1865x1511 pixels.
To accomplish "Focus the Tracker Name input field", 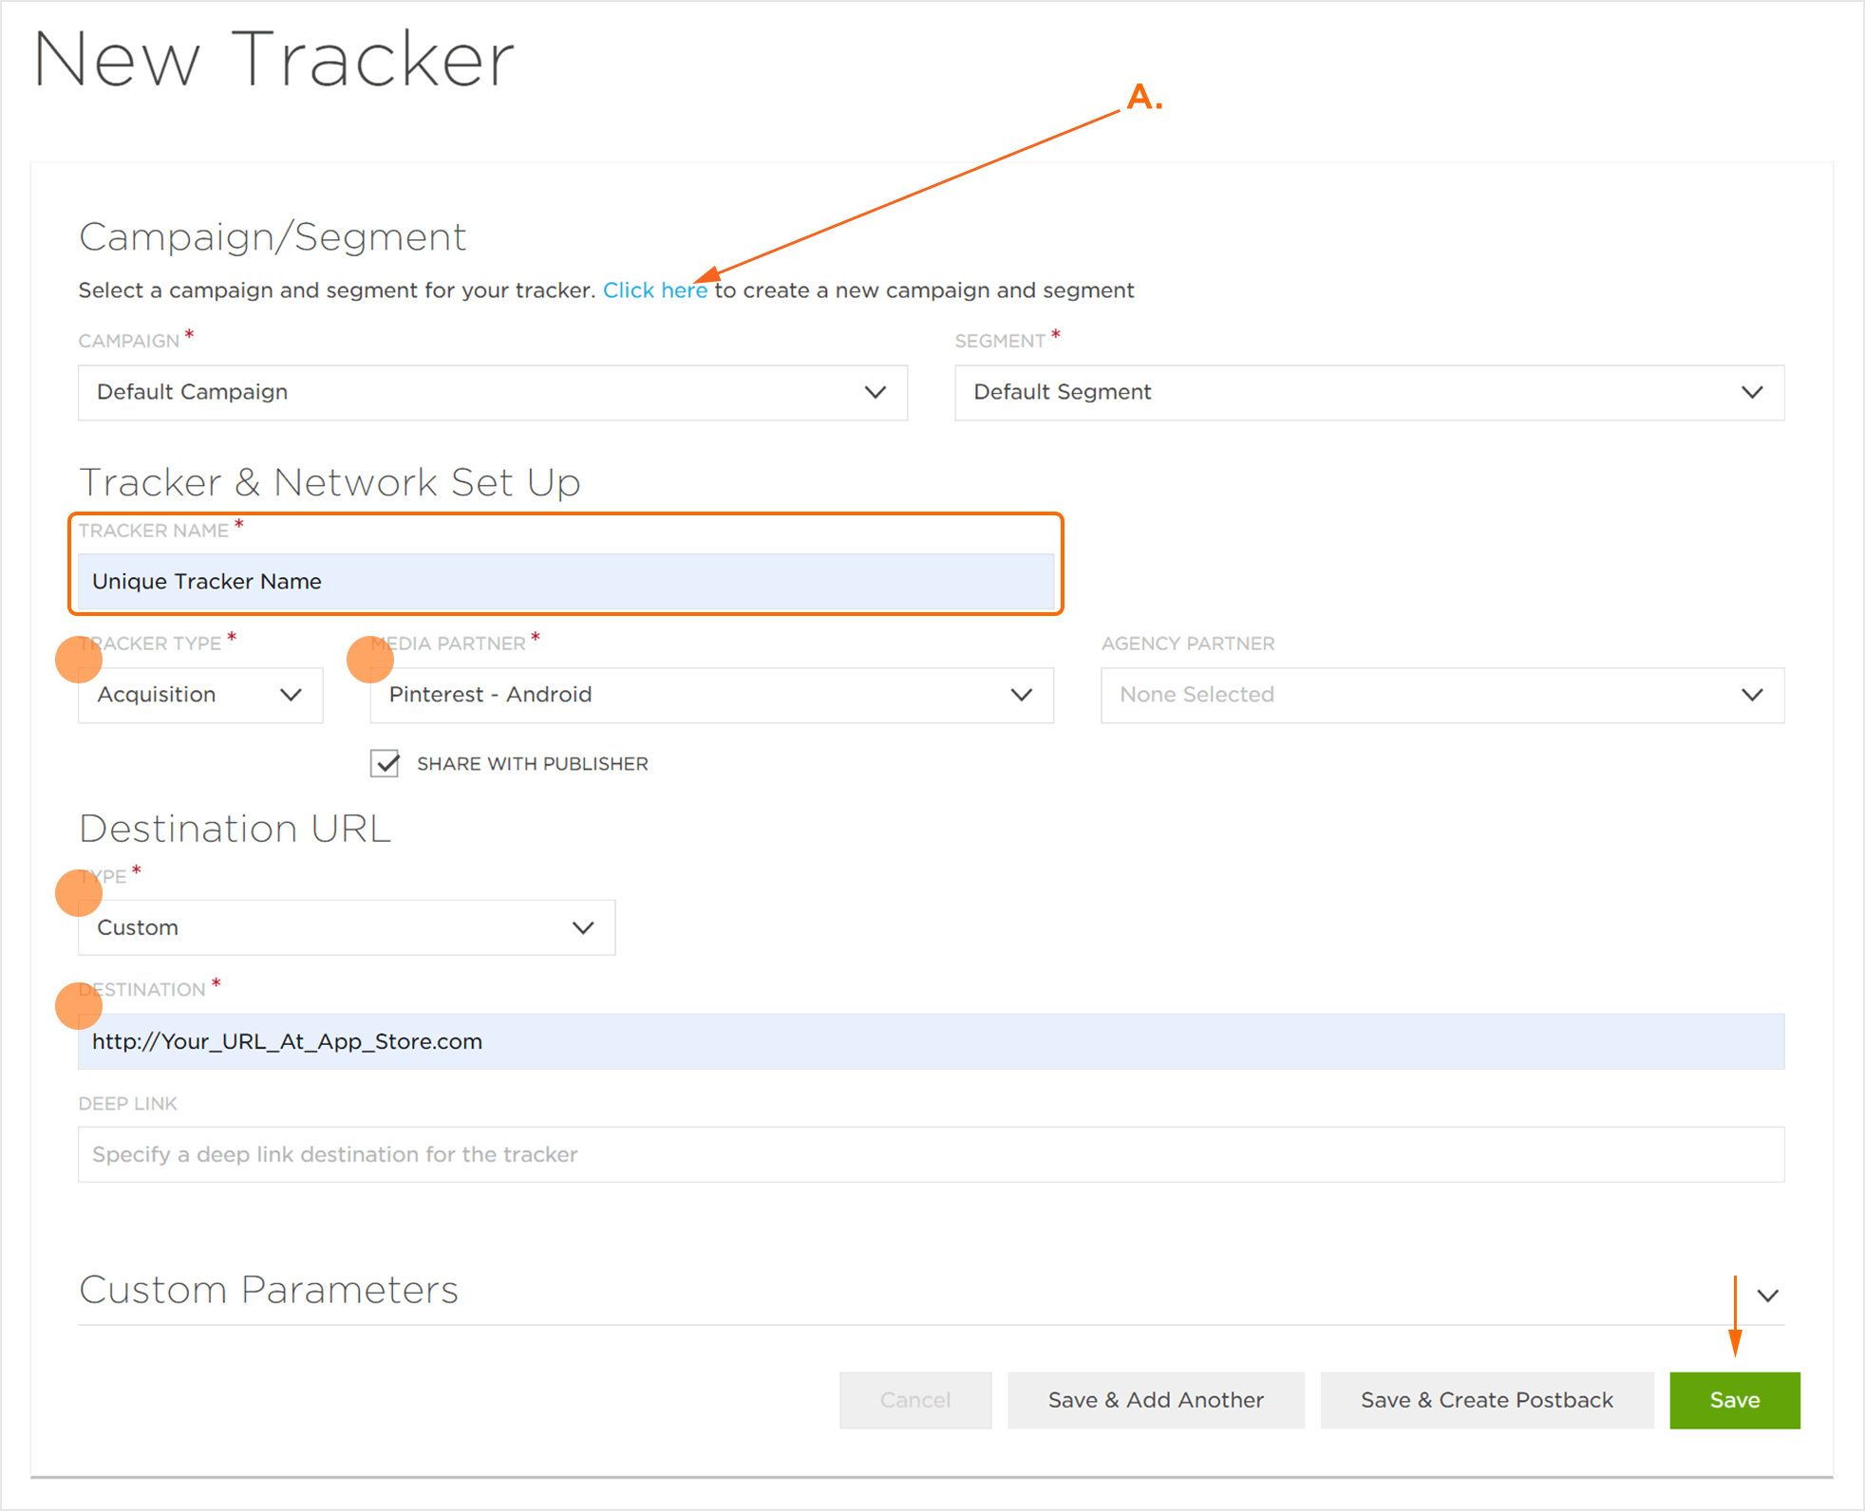I will point(566,582).
